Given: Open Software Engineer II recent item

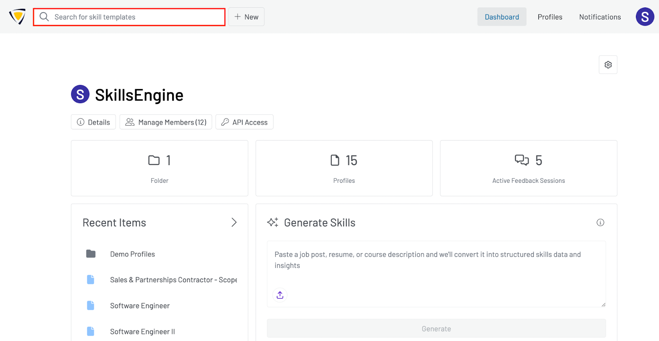Looking at the screenshot, I should click(x=143, y=332).
